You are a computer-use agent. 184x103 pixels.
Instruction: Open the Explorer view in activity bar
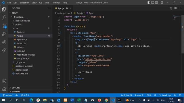coord(4,9)
